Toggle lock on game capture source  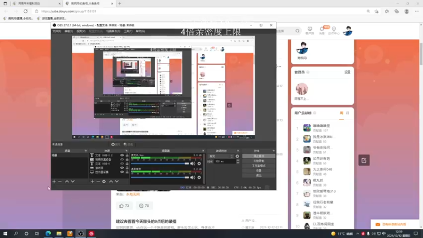tap(127, 168)
